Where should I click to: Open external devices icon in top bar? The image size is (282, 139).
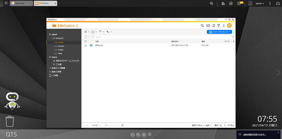coord(231,4)
